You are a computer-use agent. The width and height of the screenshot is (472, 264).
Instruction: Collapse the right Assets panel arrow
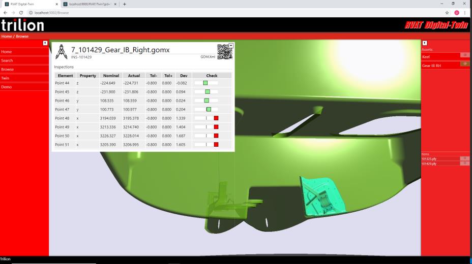(425, 43)
